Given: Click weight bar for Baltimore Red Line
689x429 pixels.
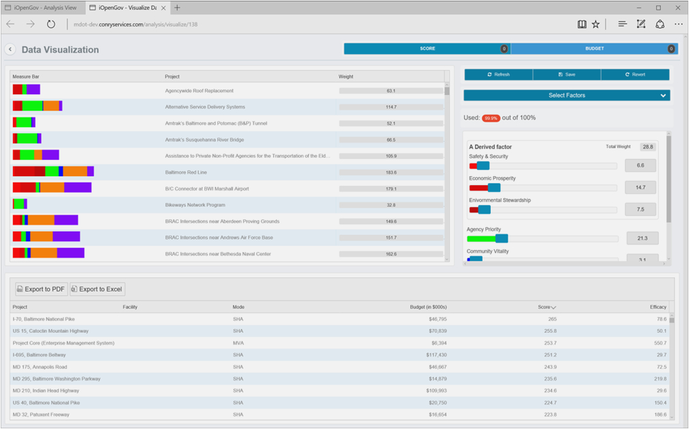Looking at the screenshot, I should 391,173.
